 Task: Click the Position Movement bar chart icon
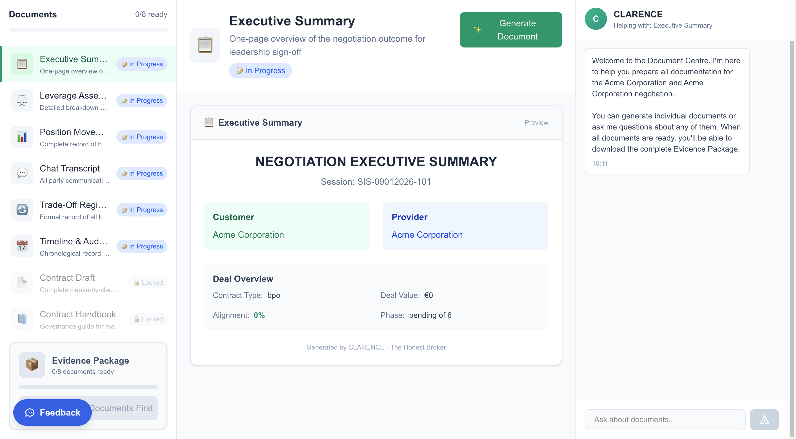tap(22, 137)
